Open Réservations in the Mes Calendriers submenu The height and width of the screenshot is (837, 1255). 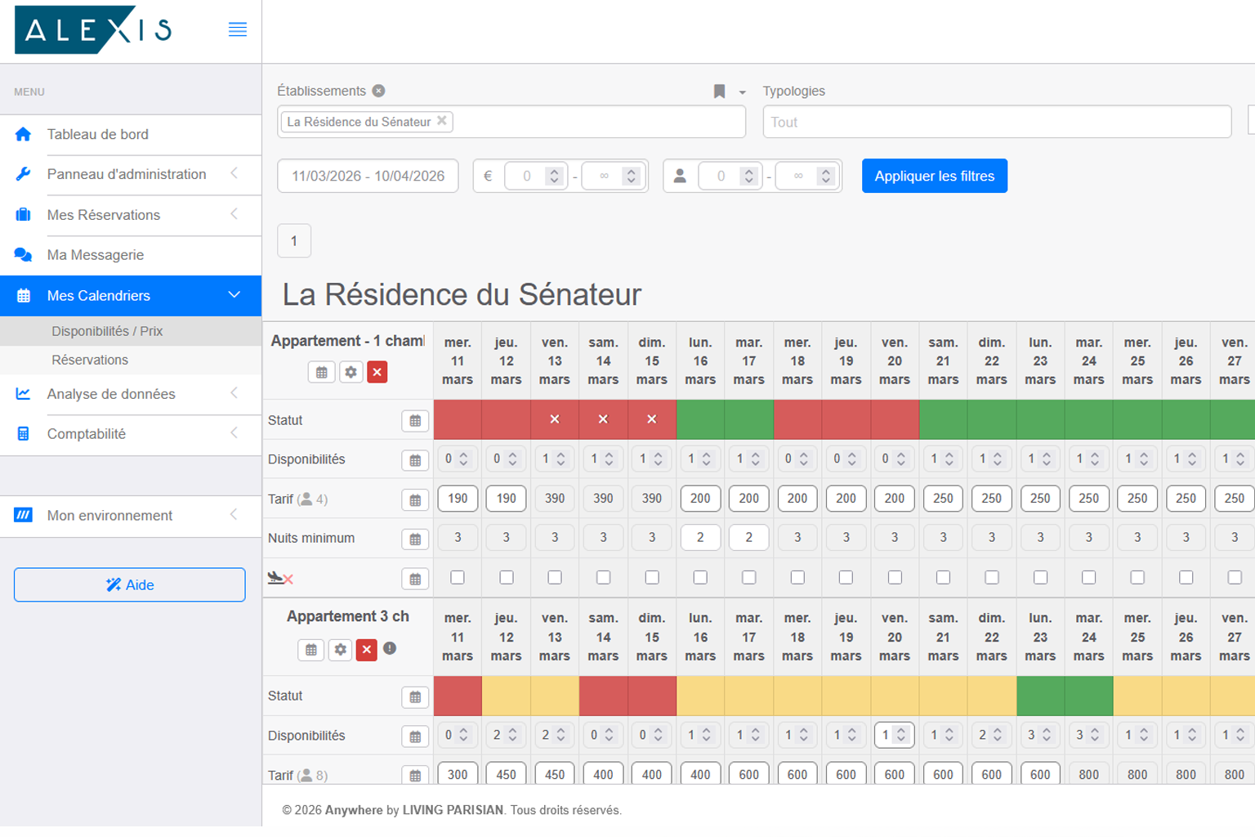(90, 360)
